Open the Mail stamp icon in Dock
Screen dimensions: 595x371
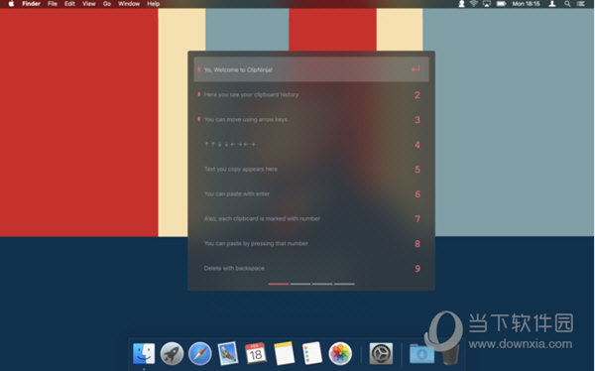pyautogui.click(x=228, y=353)
